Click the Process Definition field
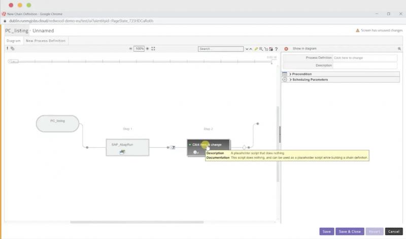Image resolution: width=406 pixels, height=239 pixels. [x=364, y=58]
